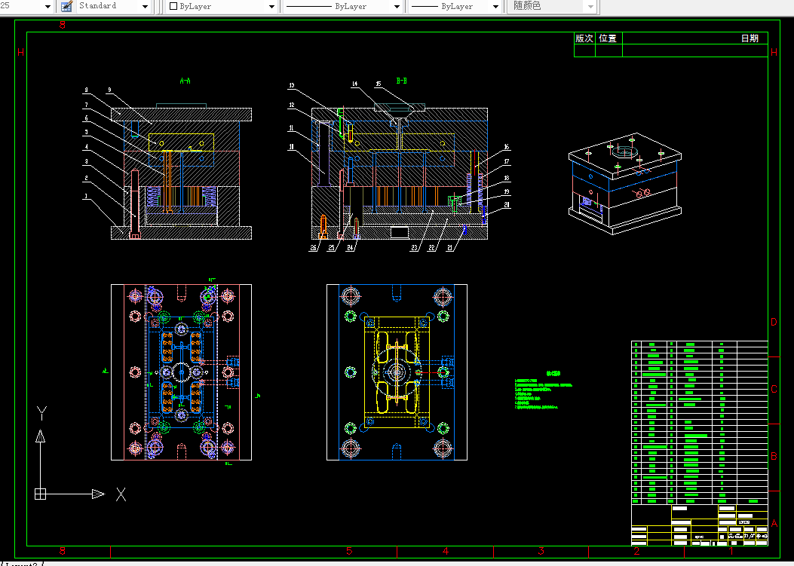The width and height of the screenshot is (794, 566).
Task: Click the UCS icon X axis label
Action: (121, 494)
